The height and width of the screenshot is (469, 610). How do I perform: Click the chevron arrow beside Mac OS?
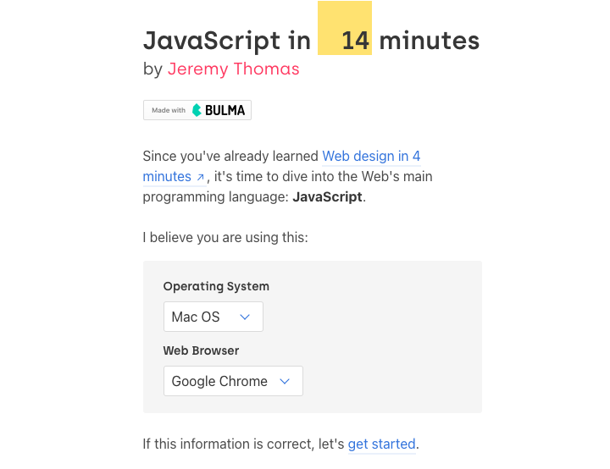pos(245,317)
